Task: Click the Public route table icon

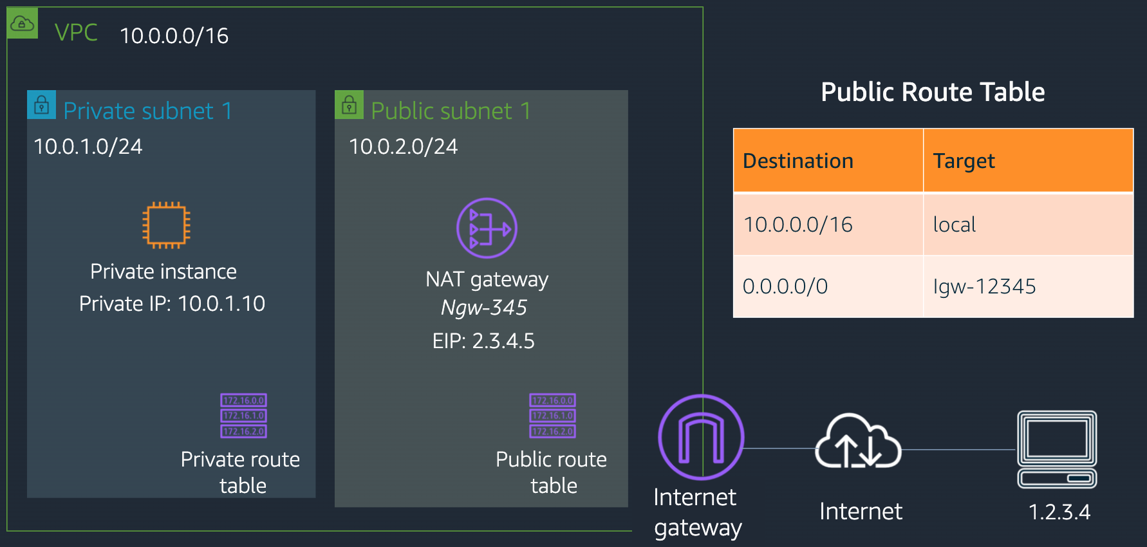Action: coord(552,416)
